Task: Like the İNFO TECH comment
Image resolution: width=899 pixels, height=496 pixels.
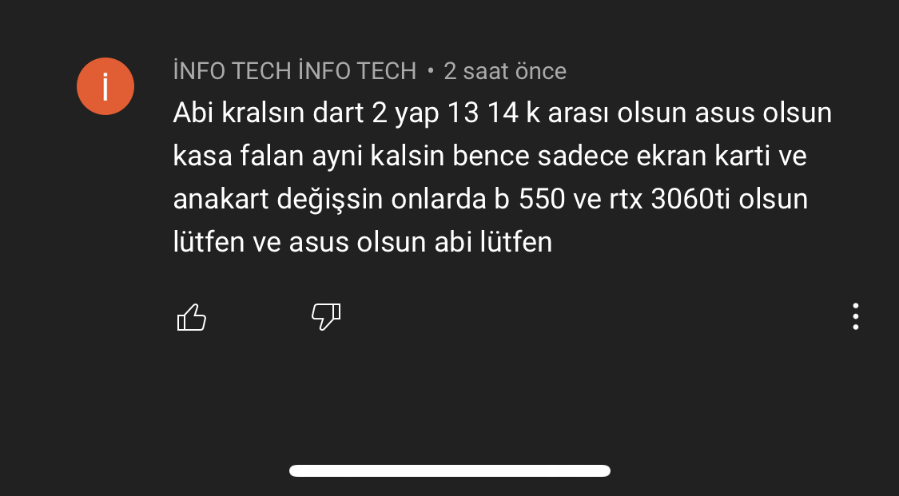Action: [x=191, y=317]
